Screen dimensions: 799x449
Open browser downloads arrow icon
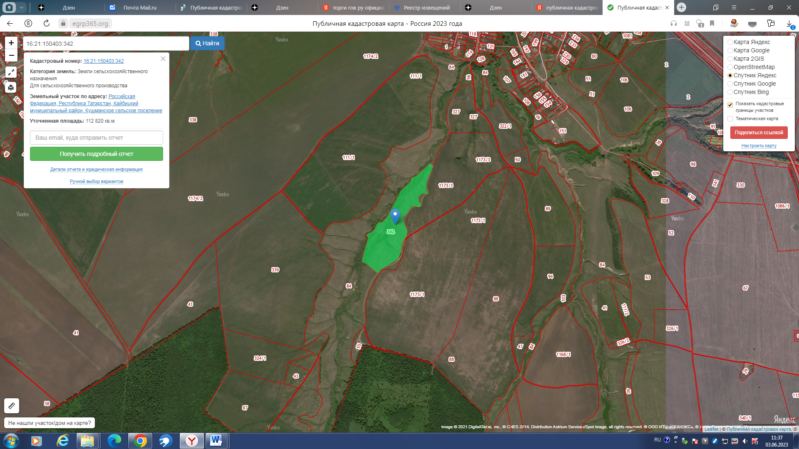click(789, 24)
